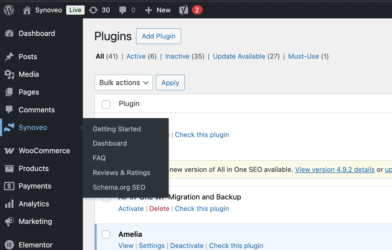The image size is (392, 250).
Task: Deactivate the Amelia plugin
Action: pyautogui.click(x=187, y=246)
